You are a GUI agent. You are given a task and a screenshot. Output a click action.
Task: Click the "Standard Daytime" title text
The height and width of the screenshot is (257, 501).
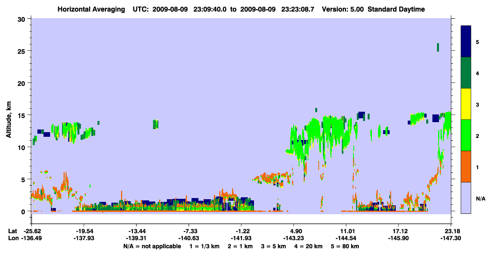point(397,9)
